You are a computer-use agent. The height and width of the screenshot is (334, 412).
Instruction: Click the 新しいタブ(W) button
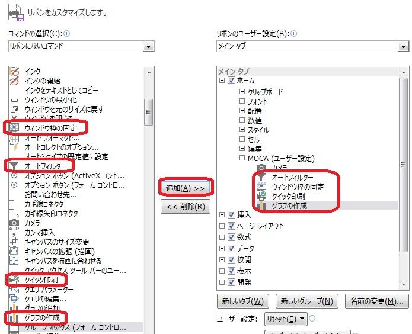[x=243, y=301]
